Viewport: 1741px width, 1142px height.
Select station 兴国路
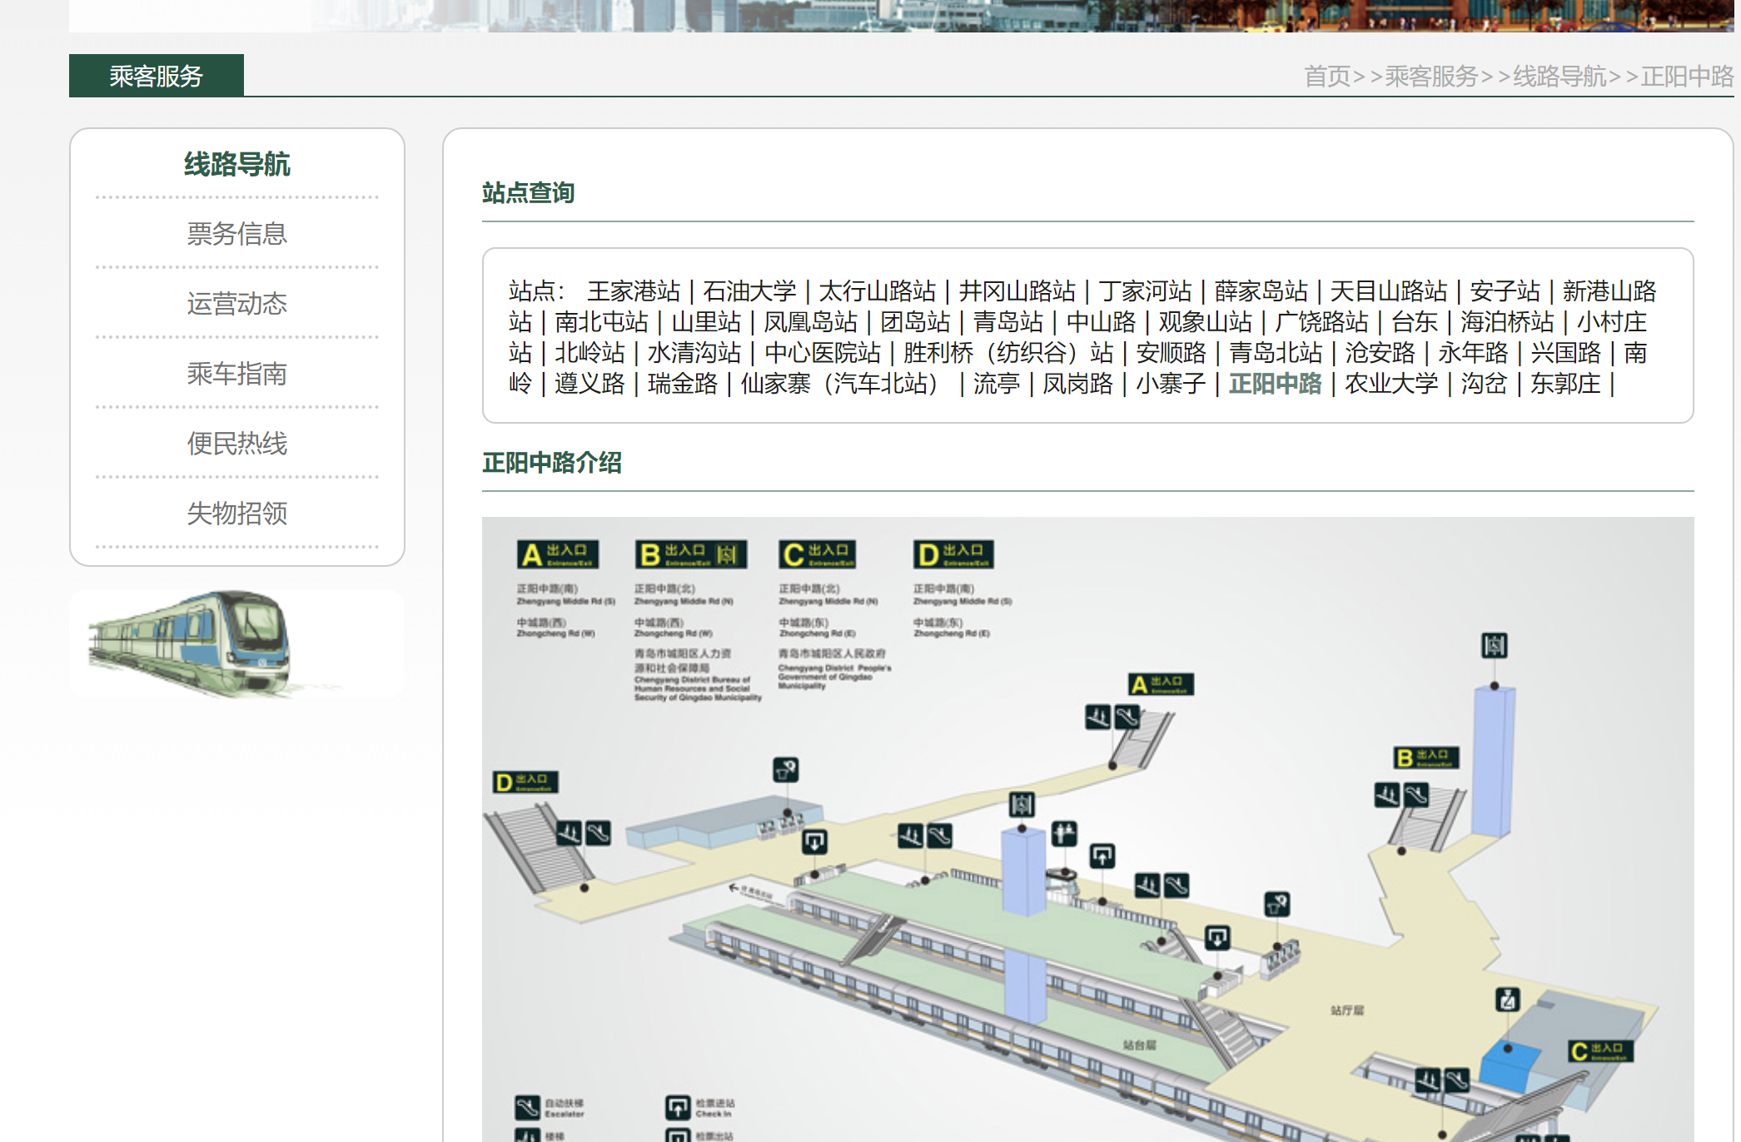point(1566,353)
